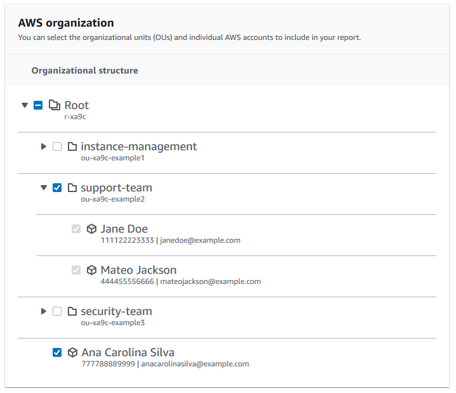The height and width of the screenshot is (393, 456).
Task: Click the instance-management folder icon
Action: coord(72,146)
